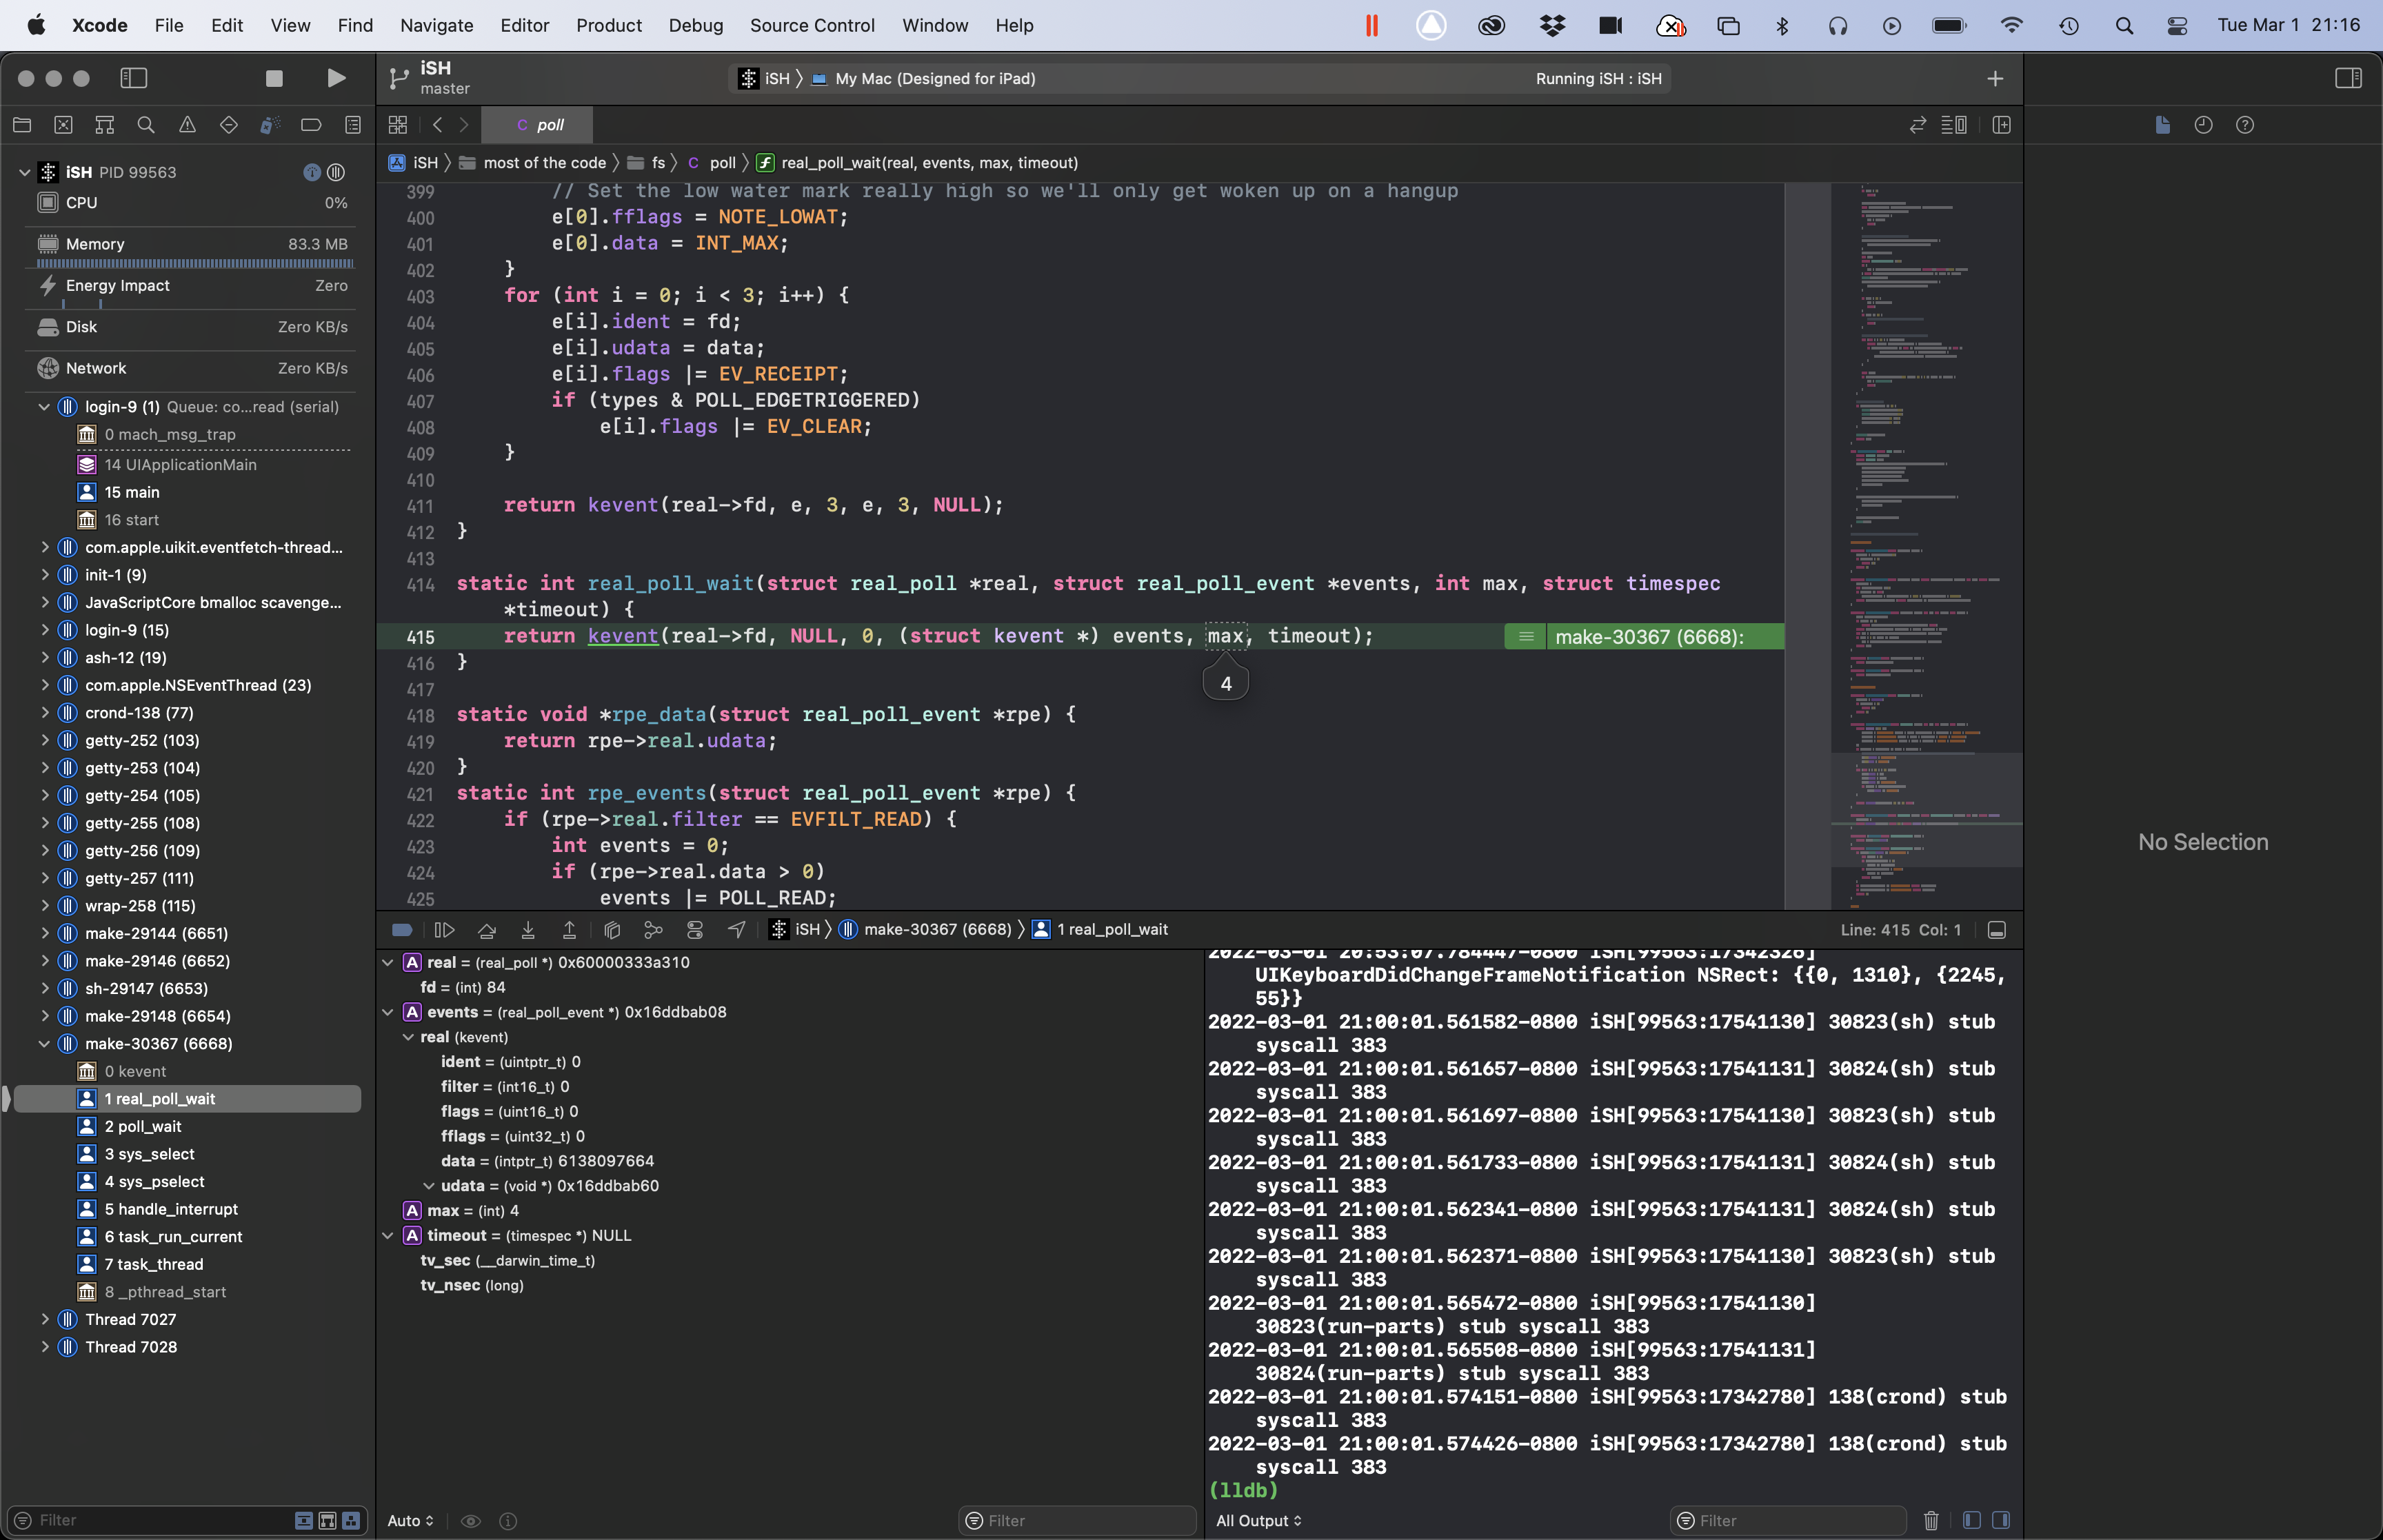Click the console output Filter field
The height and width of the screenshot is (1540, 2383).
click(1788, 1521)
